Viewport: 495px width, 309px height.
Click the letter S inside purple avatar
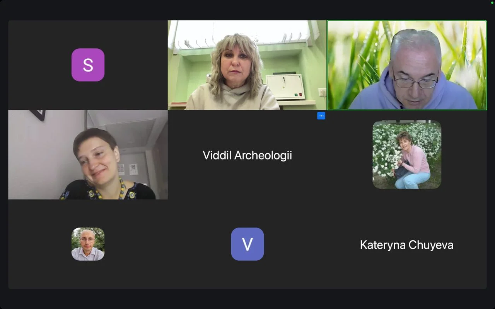coord(88,65)
